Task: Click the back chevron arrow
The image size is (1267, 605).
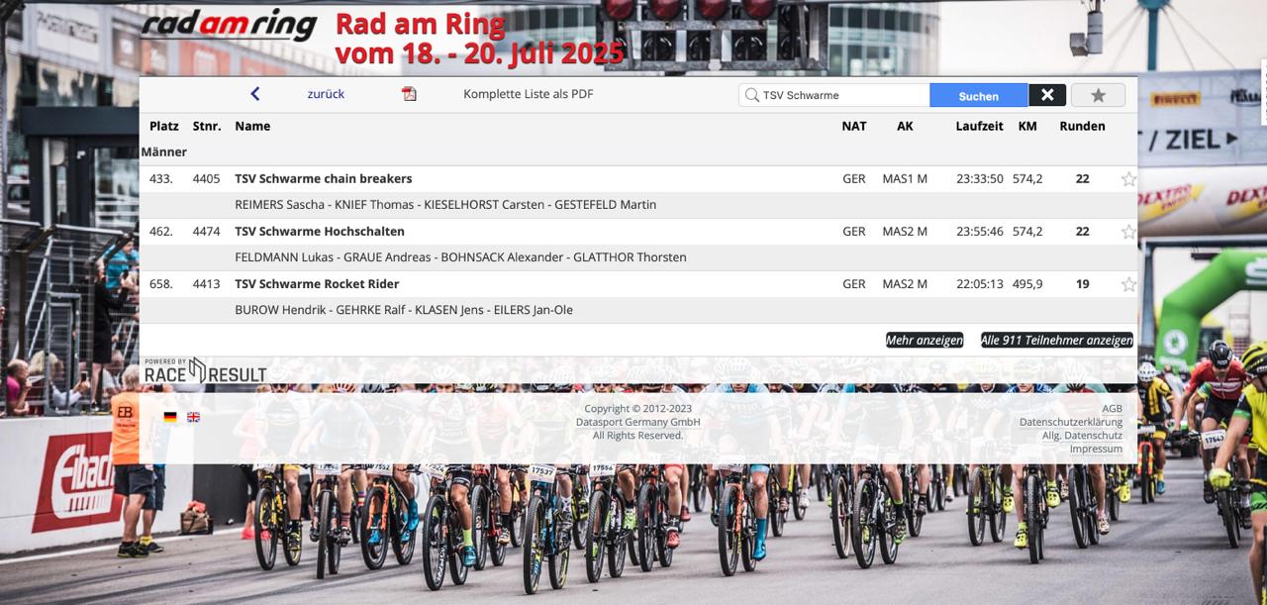Action: click(255, 92)
